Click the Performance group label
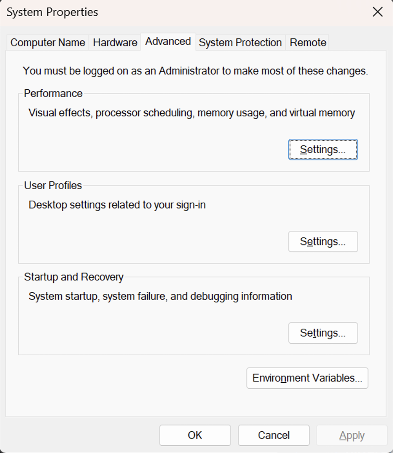The image size is (393, 453). tap(53, 93)
